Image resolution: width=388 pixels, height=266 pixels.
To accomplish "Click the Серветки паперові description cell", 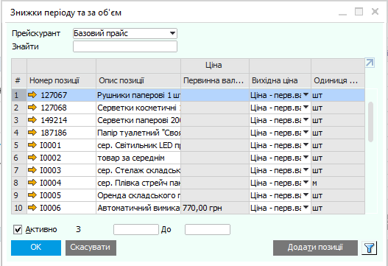I will pyautogui.click(x=138, y=120).
